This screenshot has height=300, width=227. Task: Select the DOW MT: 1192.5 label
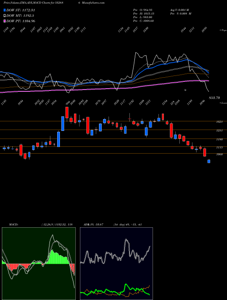pos(20,16)
